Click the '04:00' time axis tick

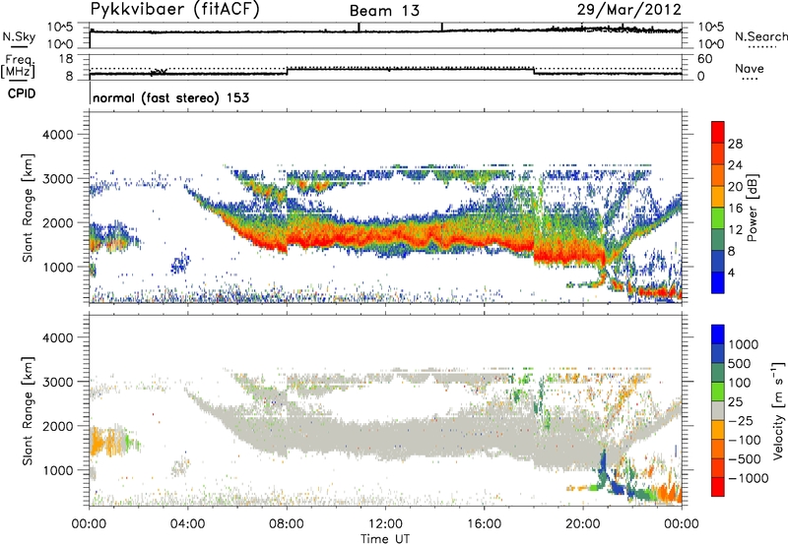click(x=187, y=524)
